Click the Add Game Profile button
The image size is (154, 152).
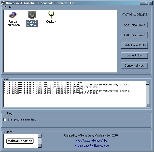click(x=134, y=25)
